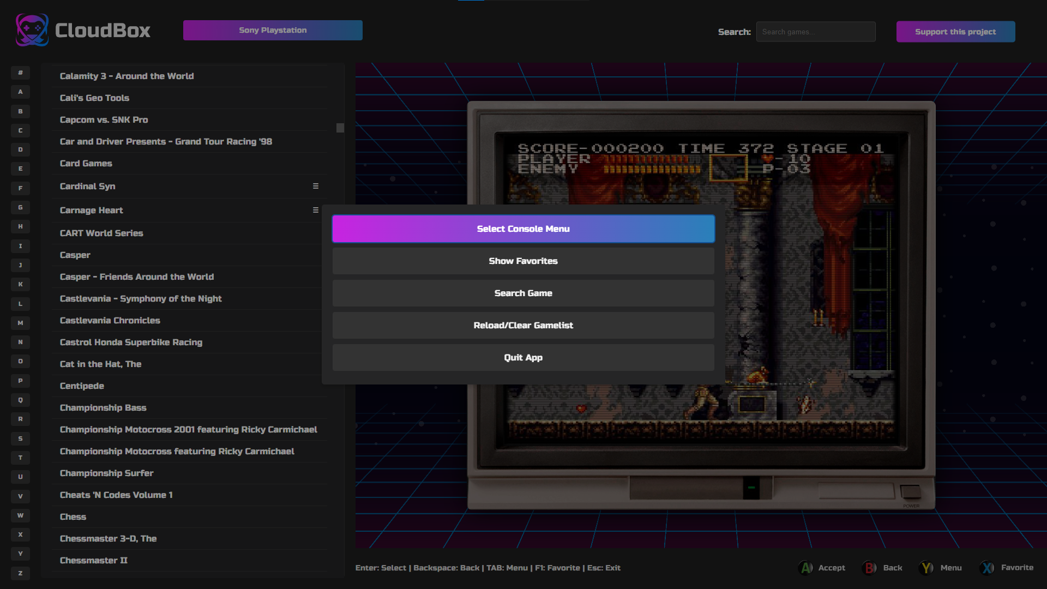
Task: Select Centipede in game list
Action: pyautogui.click(x=189, y=386)
